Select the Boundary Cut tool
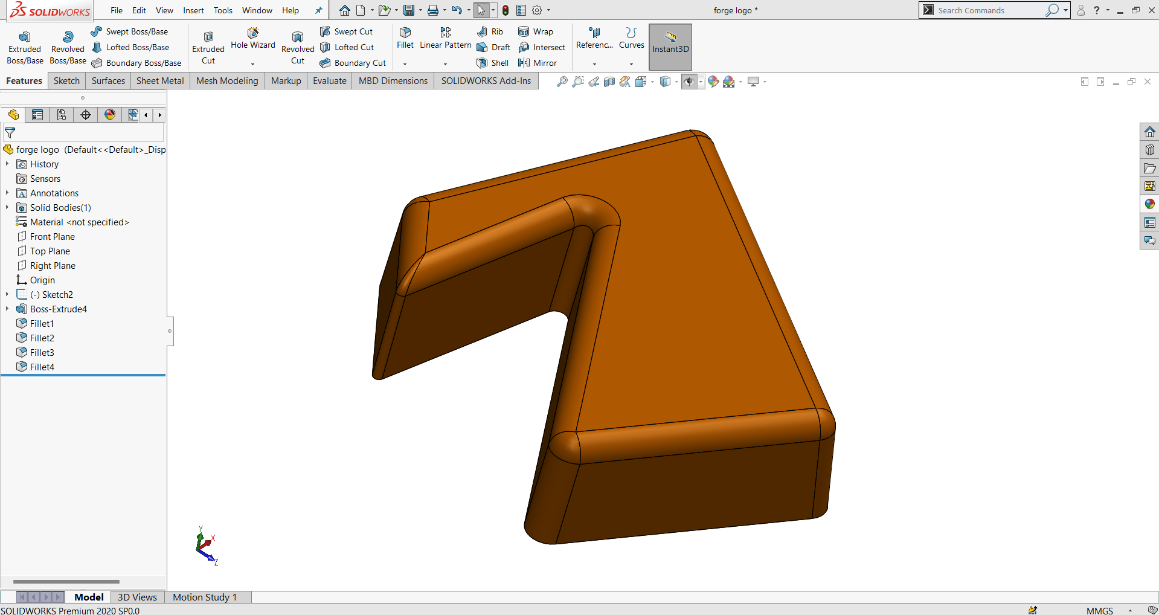The image size is (1159, 615). click(x=353, y=63)
